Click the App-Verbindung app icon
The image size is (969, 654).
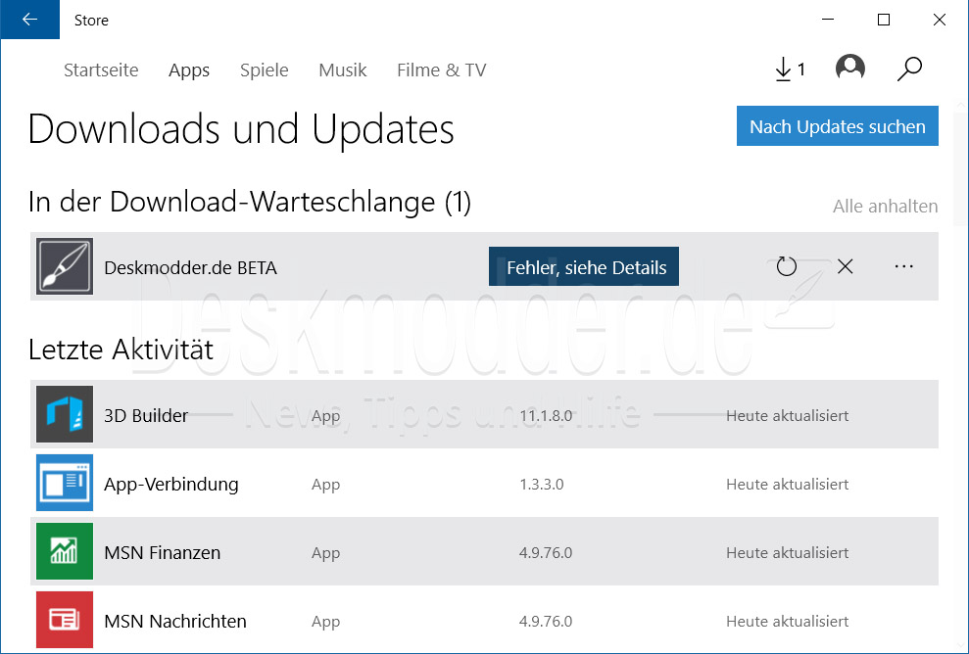(x=65, y=483)
